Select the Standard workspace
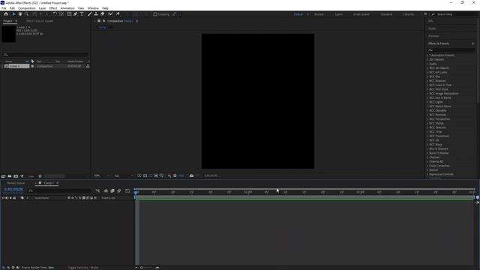This screenshot has height=270, width=480. click(386, 14)
